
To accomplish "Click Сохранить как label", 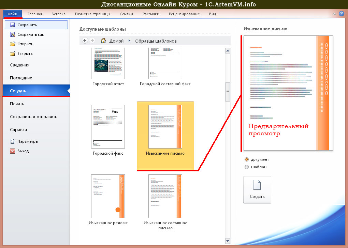I will pyautogui.click(x=31, y=34).
